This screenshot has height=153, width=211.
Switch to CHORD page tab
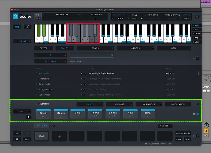click(197, 34)
